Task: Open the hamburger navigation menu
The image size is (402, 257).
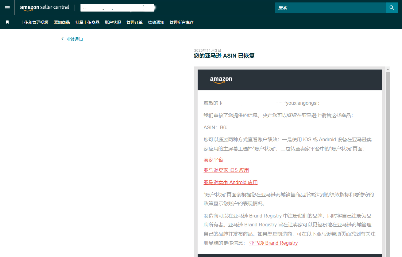Action: [x=7, y=7]
